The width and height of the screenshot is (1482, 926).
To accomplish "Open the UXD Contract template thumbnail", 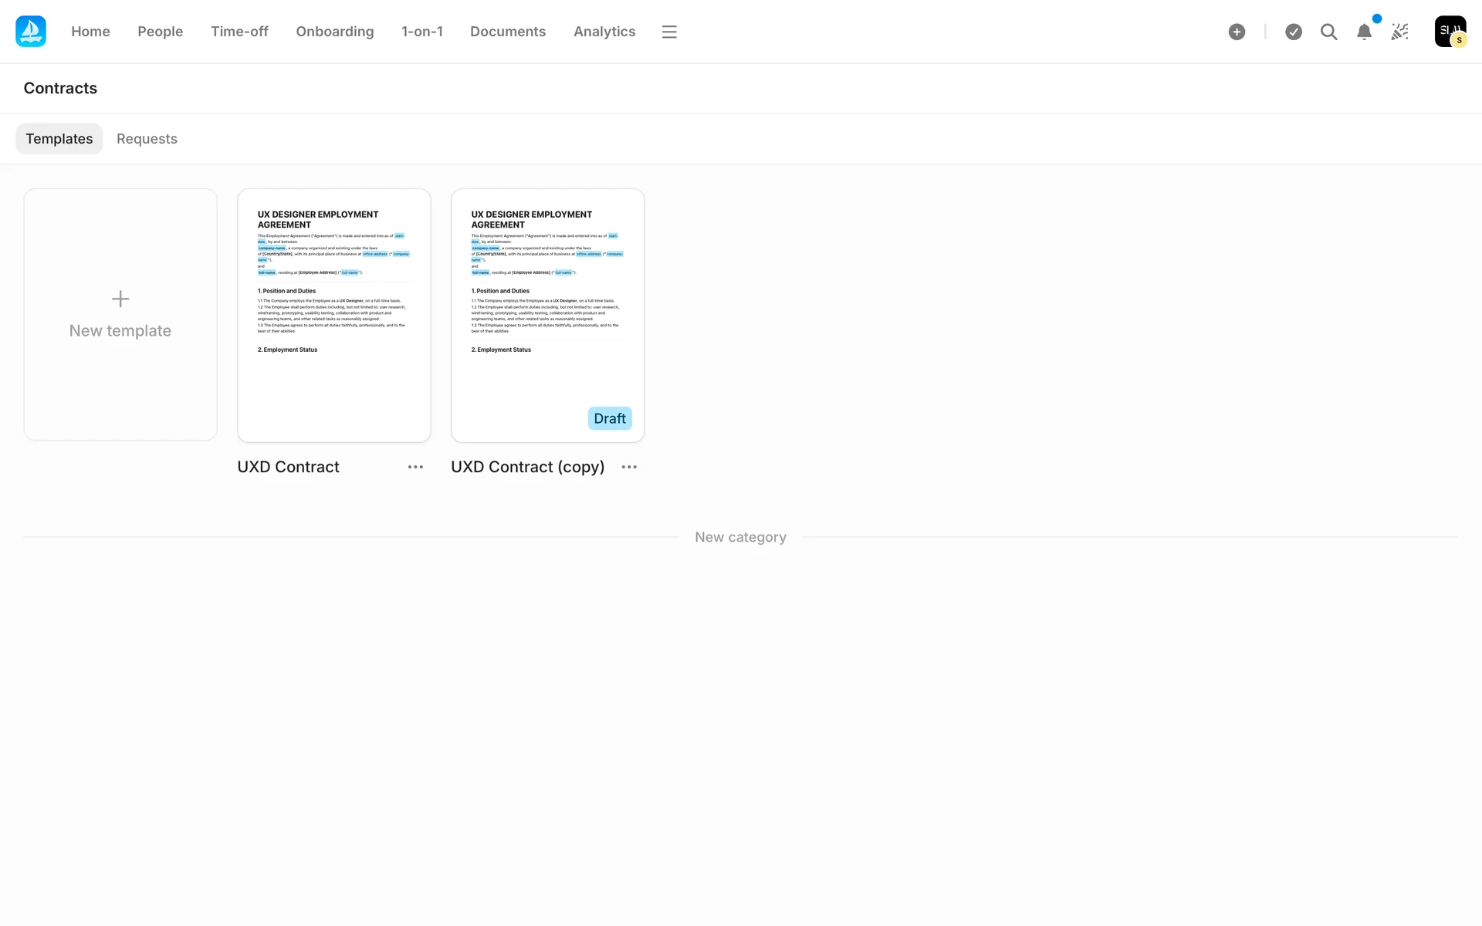I will tap(334, 315).
